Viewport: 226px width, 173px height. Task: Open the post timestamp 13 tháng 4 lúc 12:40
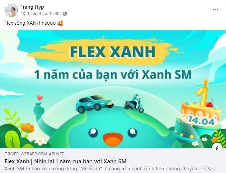coord(40,14)
